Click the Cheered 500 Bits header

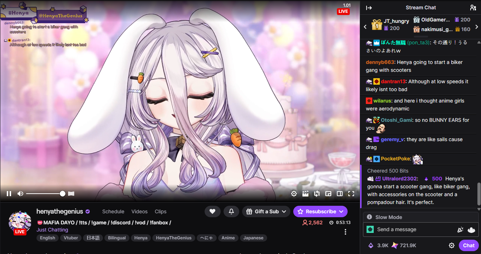click(388, 171)
